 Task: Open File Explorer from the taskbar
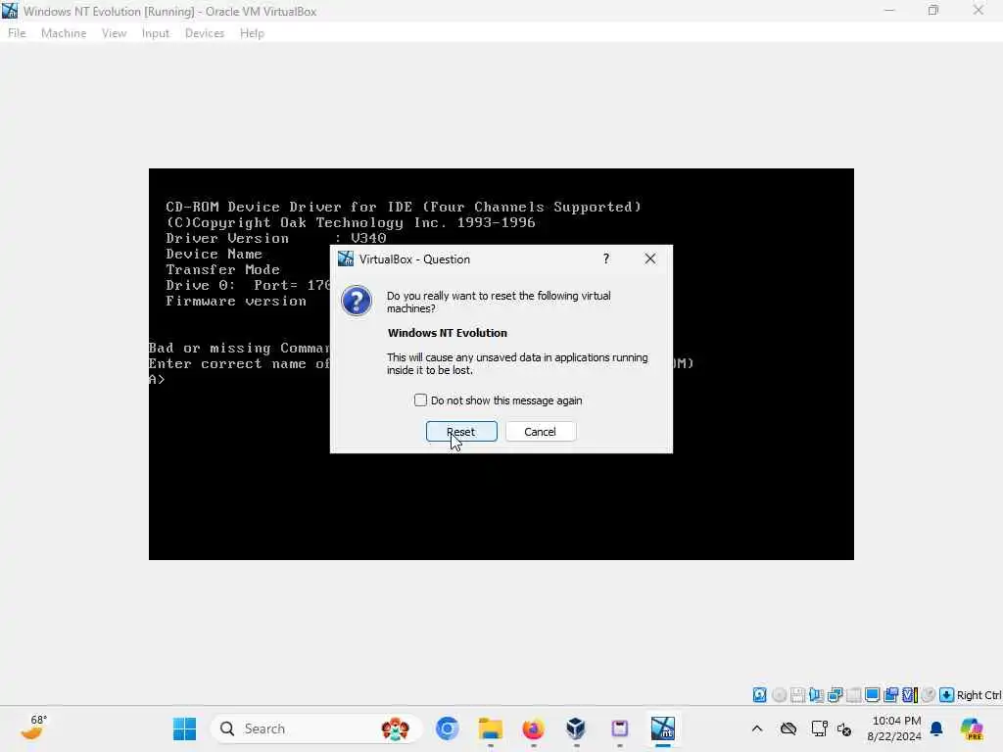pos(491,728)
